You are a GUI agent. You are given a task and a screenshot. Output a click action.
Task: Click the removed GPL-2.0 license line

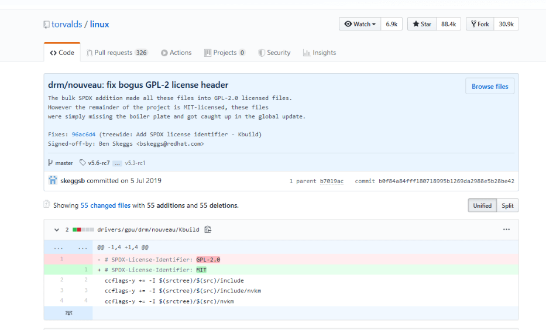[281, 259]
